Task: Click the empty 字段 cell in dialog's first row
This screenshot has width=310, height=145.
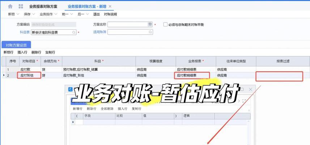Action: (x=99, y=122)
